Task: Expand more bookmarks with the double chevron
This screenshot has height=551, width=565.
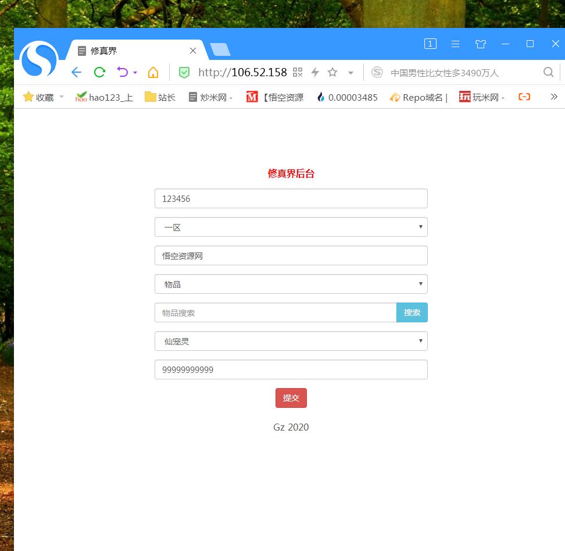Action: pos(554,97)
